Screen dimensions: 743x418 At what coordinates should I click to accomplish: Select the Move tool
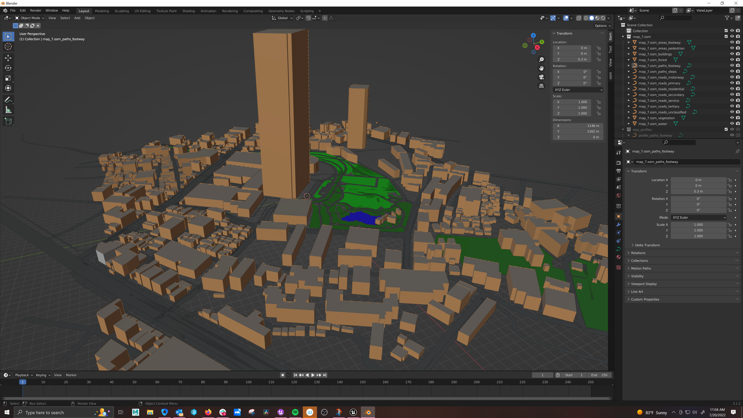click(x=8, y=58)
